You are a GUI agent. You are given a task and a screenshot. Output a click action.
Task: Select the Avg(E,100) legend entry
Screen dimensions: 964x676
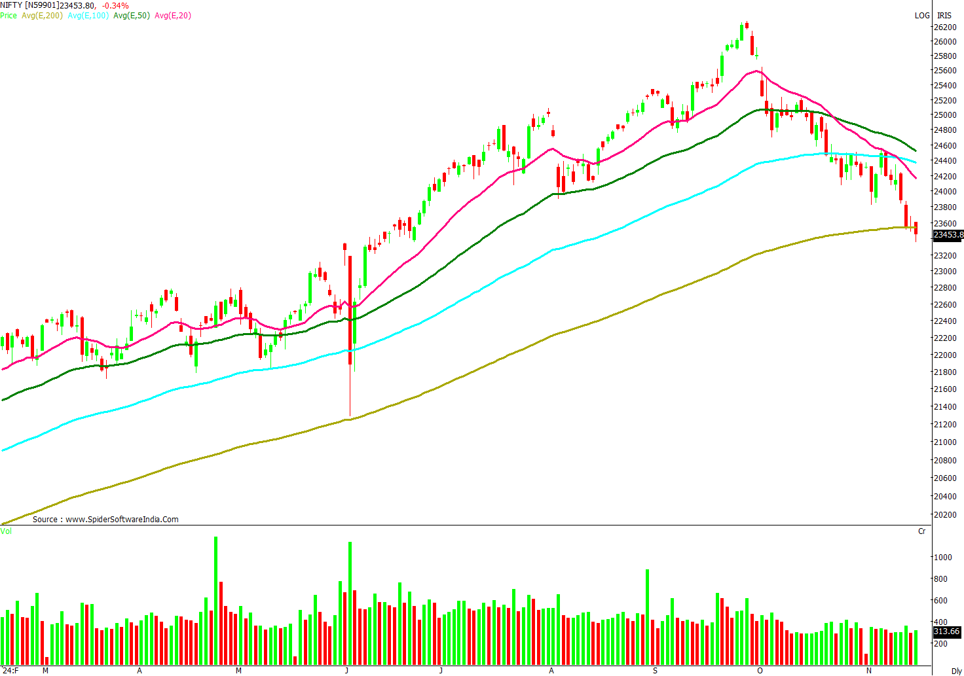point(88,15)
